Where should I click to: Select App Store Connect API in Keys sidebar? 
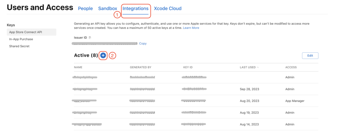point(31,32)
